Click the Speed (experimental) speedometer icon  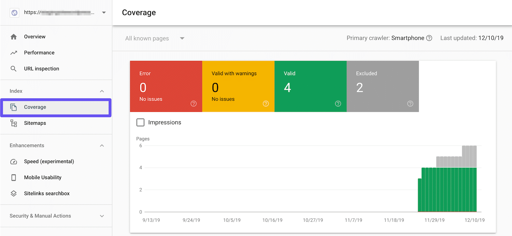tap(14, 161)
